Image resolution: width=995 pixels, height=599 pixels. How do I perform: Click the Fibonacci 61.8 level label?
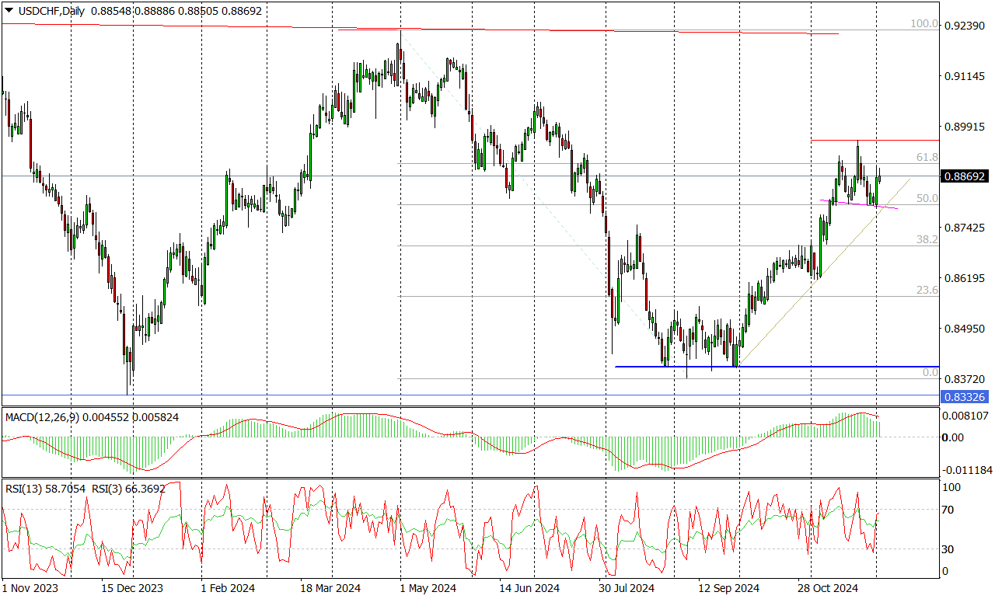click(x=927, y=157)
